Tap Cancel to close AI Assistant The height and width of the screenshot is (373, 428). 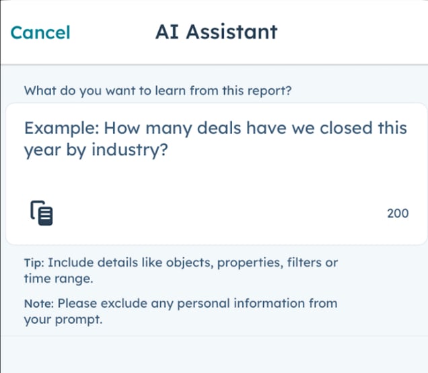pyautogui.click(x=40, y=32)
